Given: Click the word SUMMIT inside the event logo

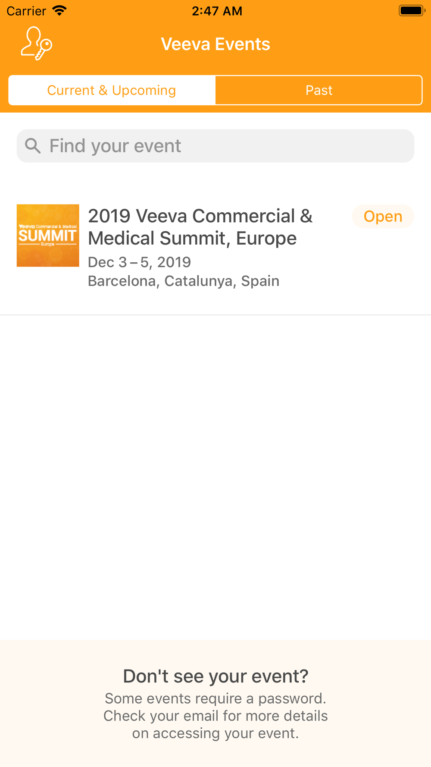Looking at the screenshot, I should point(47,236).
